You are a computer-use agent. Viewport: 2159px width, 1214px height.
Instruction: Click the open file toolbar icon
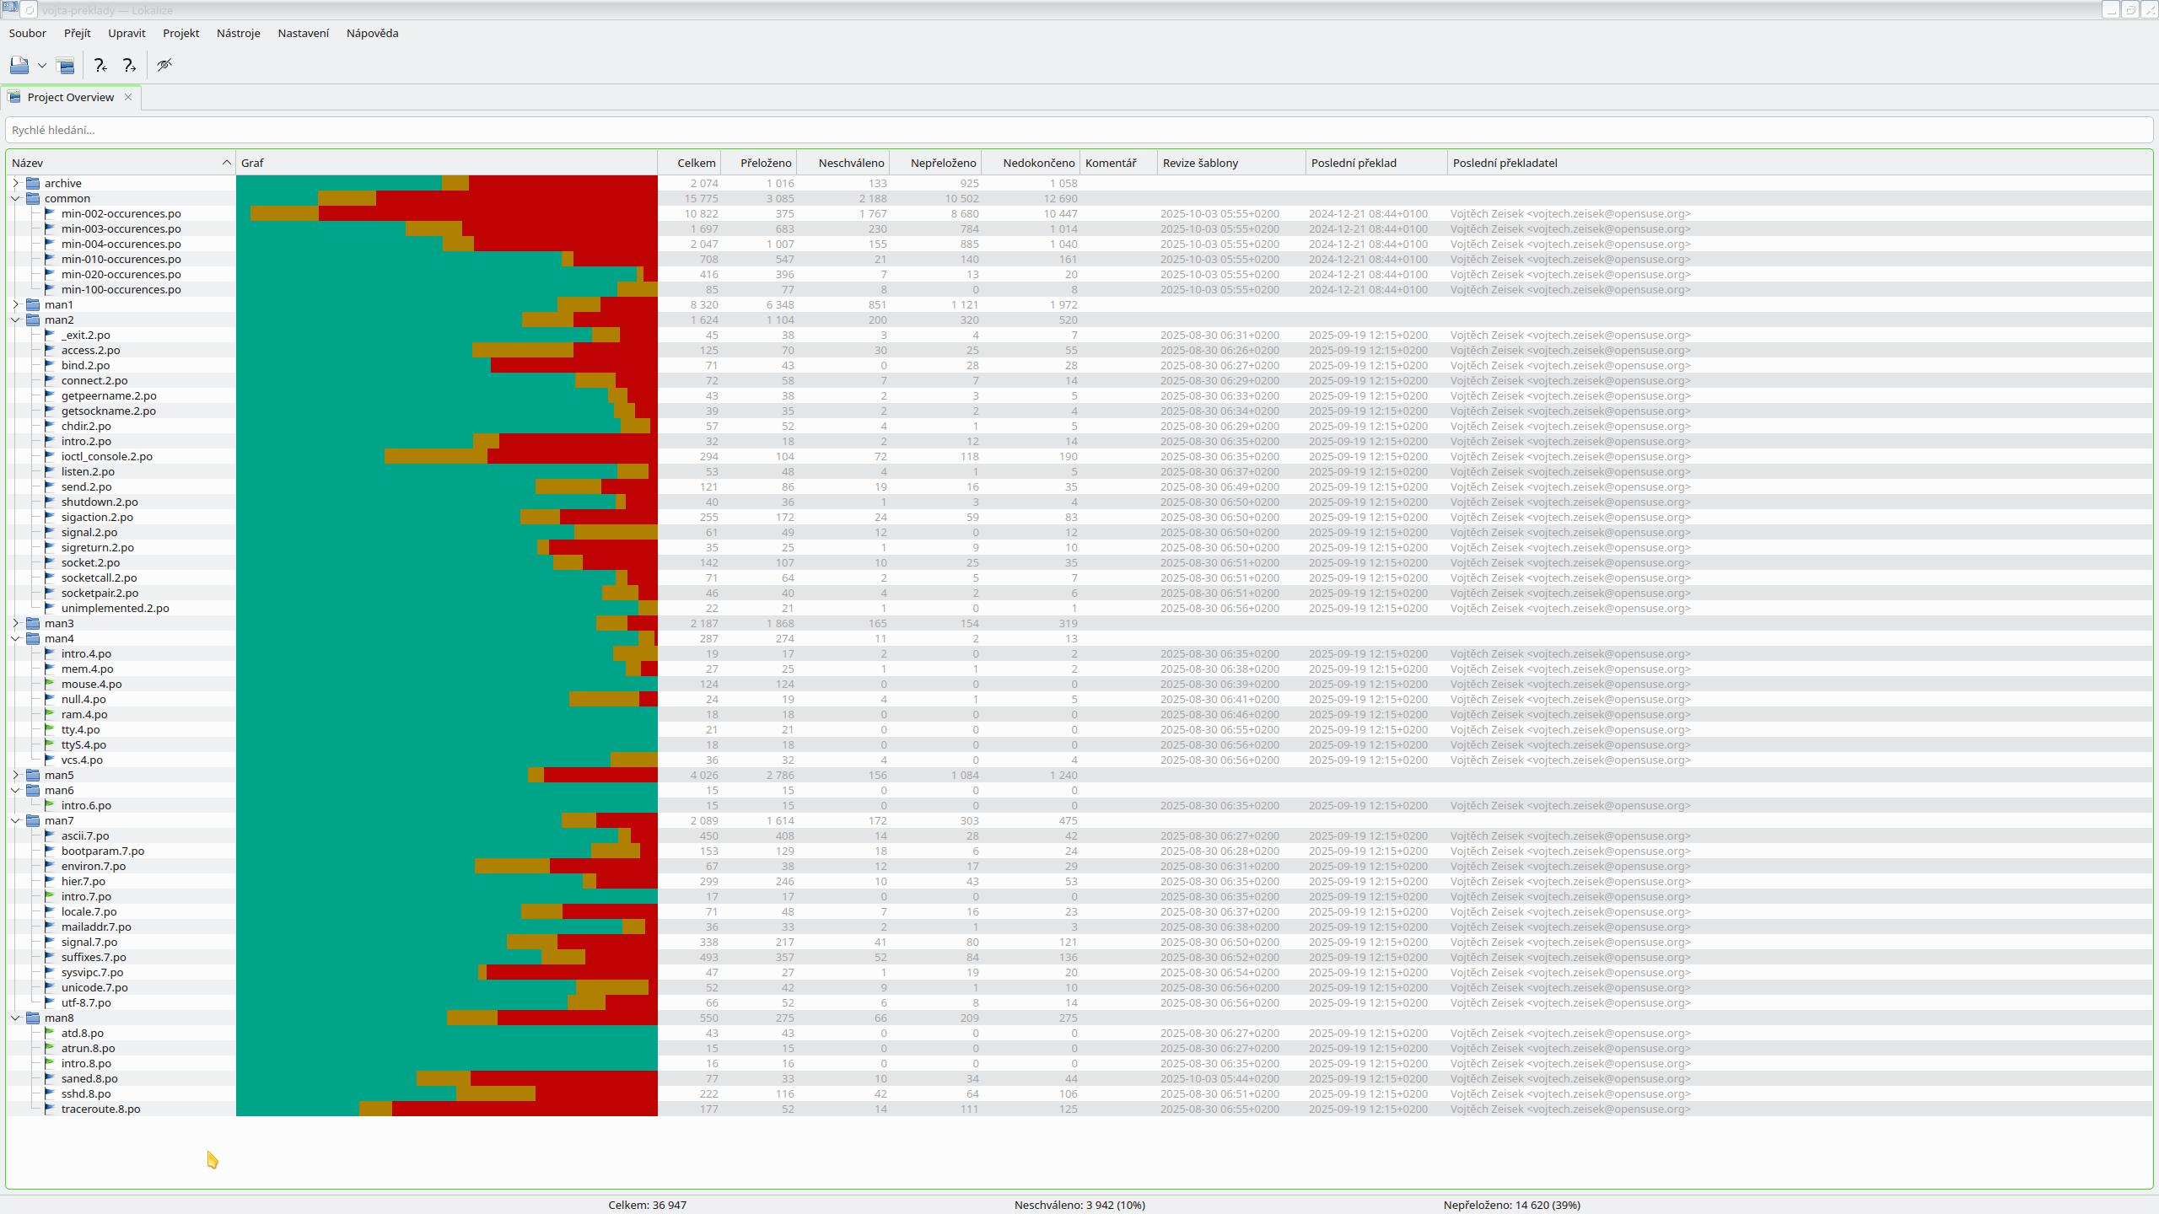(x=19, y=65)
